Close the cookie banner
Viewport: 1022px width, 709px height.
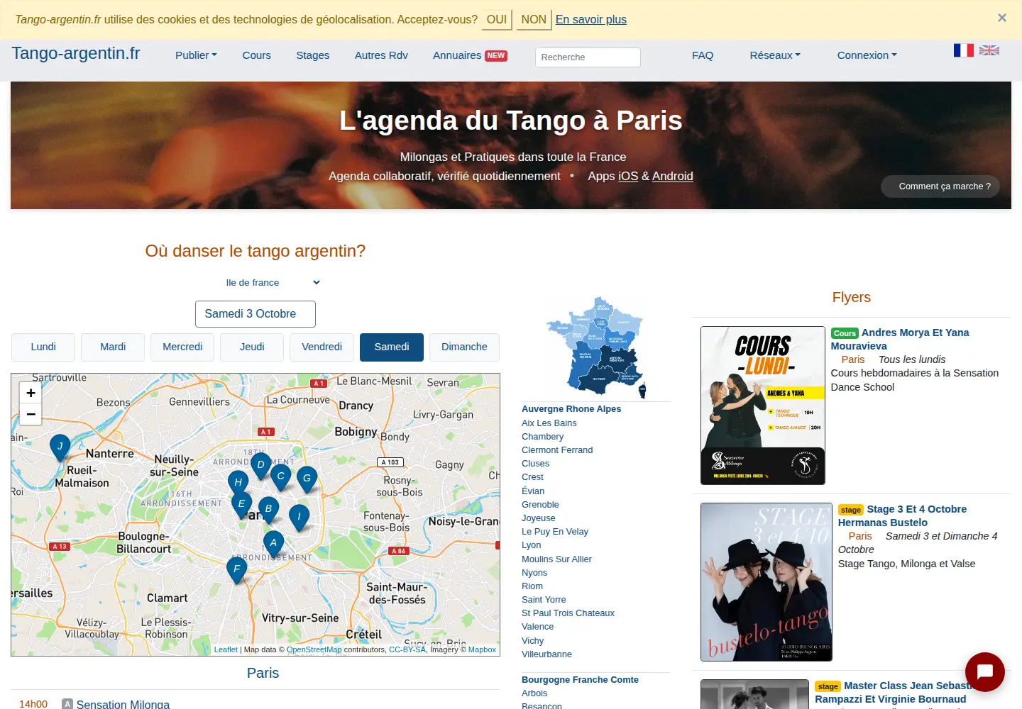click(1001, 18)
